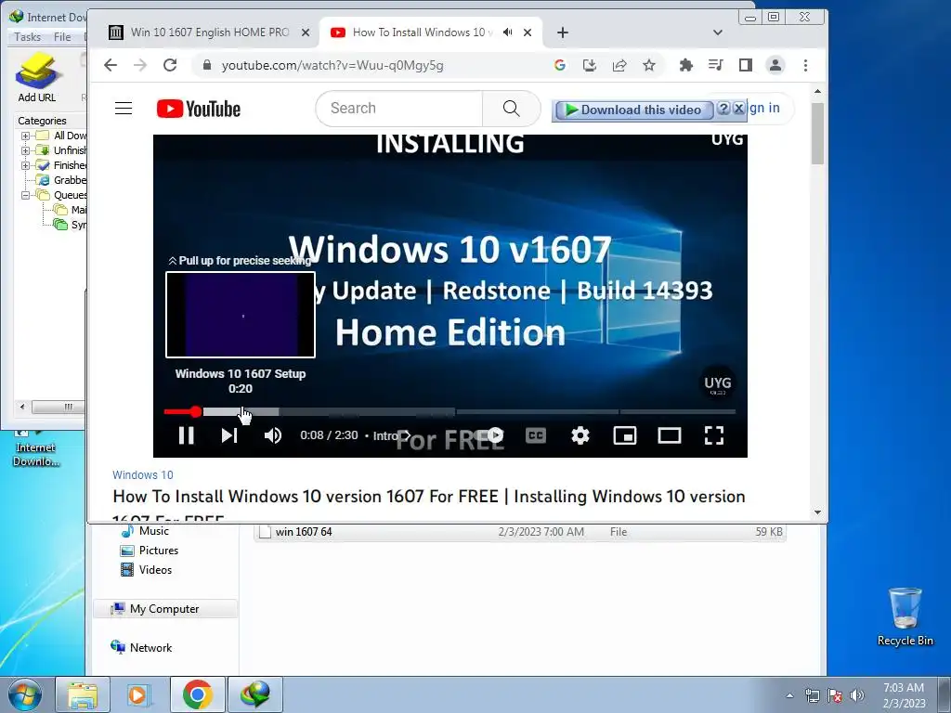Skip to the next video
This screenshot has height=713, width=951.
click(x=229, y=435)
